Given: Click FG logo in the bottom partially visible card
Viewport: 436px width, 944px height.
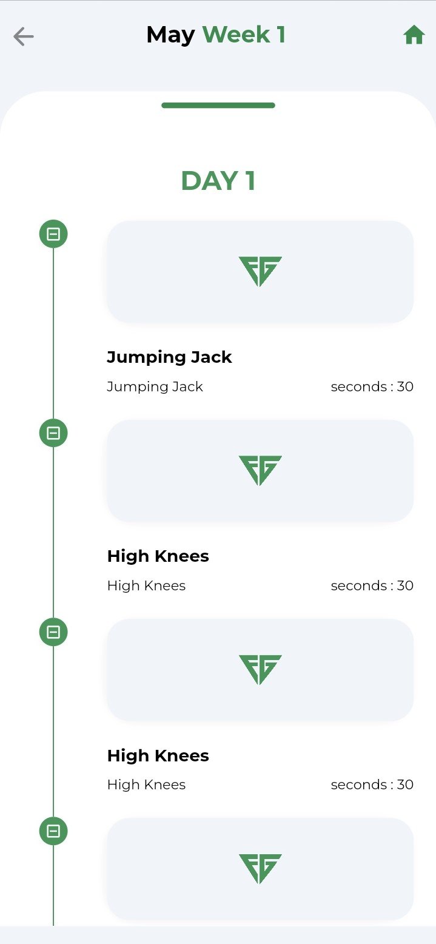Looking at the screenshot, I should [x=260, y=868].
